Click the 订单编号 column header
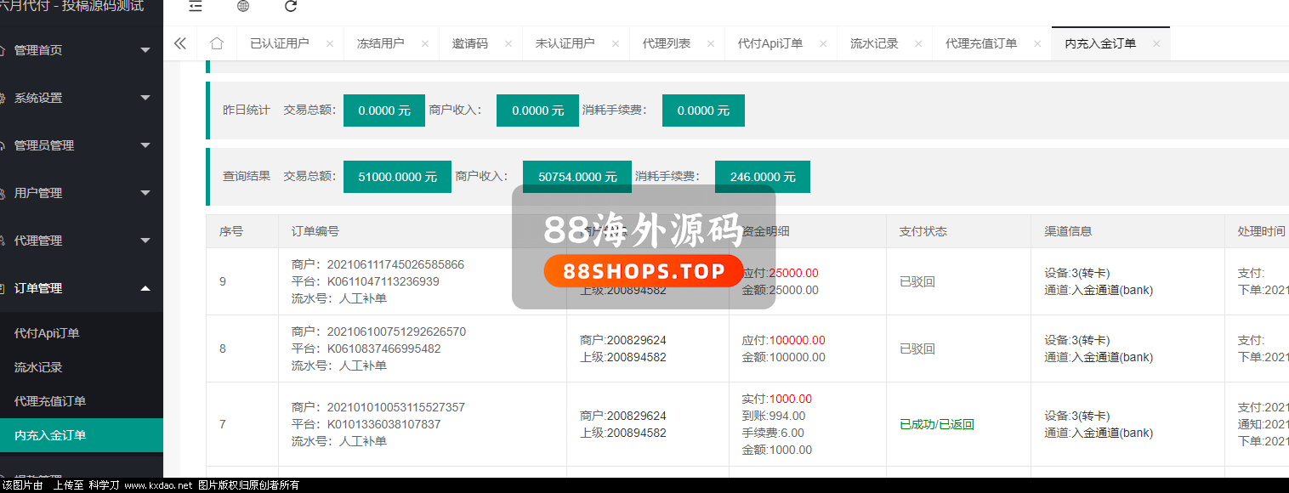 pos(315,231)
